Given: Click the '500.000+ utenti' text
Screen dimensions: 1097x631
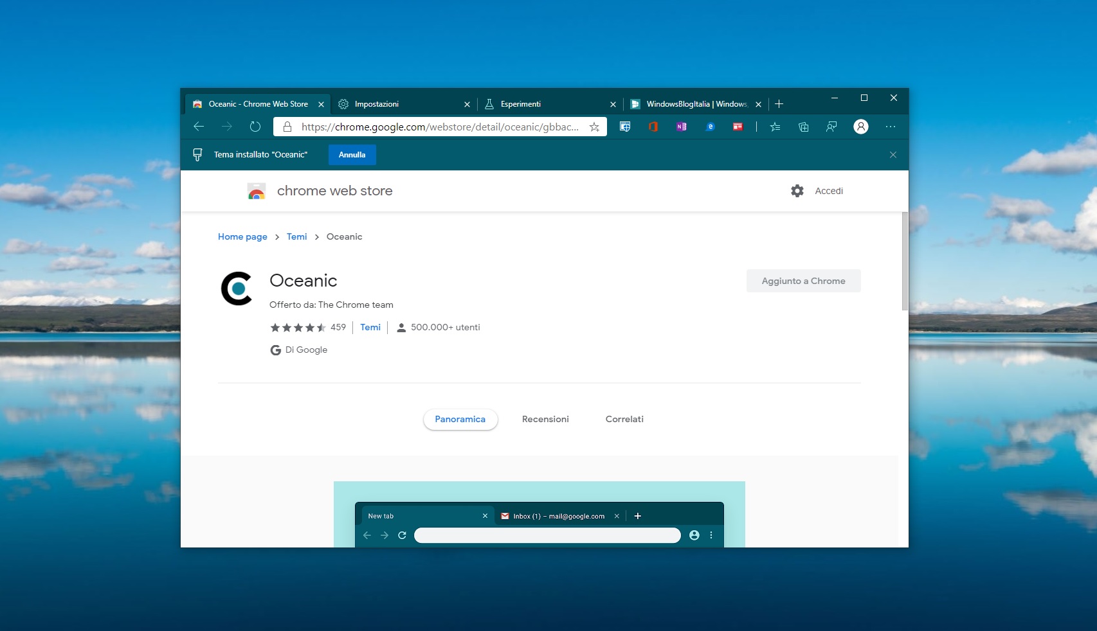Looking at the screenshot, I should pos(446,328).
